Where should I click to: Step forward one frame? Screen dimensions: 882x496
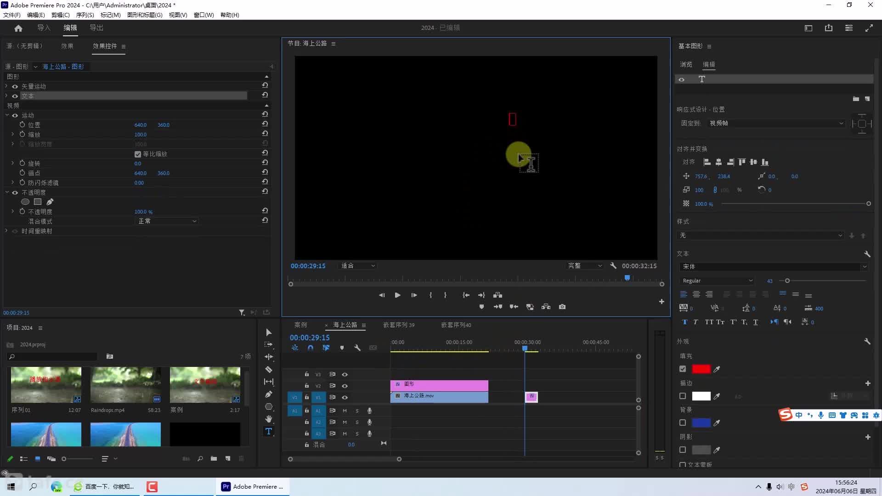pyautogui.click(x=414, y=295)
